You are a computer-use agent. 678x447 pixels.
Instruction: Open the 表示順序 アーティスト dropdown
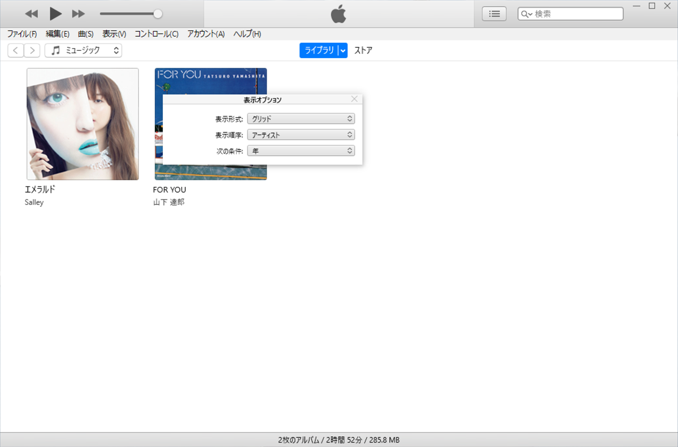301,135
